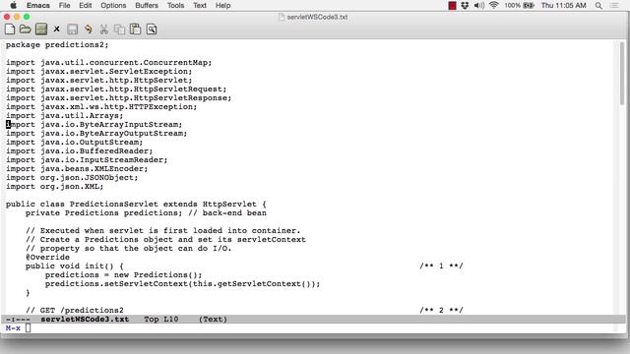Open the Tools menu
Viewport: 630px width, 354px height.
pyautogui.click(x=175, y=5)
